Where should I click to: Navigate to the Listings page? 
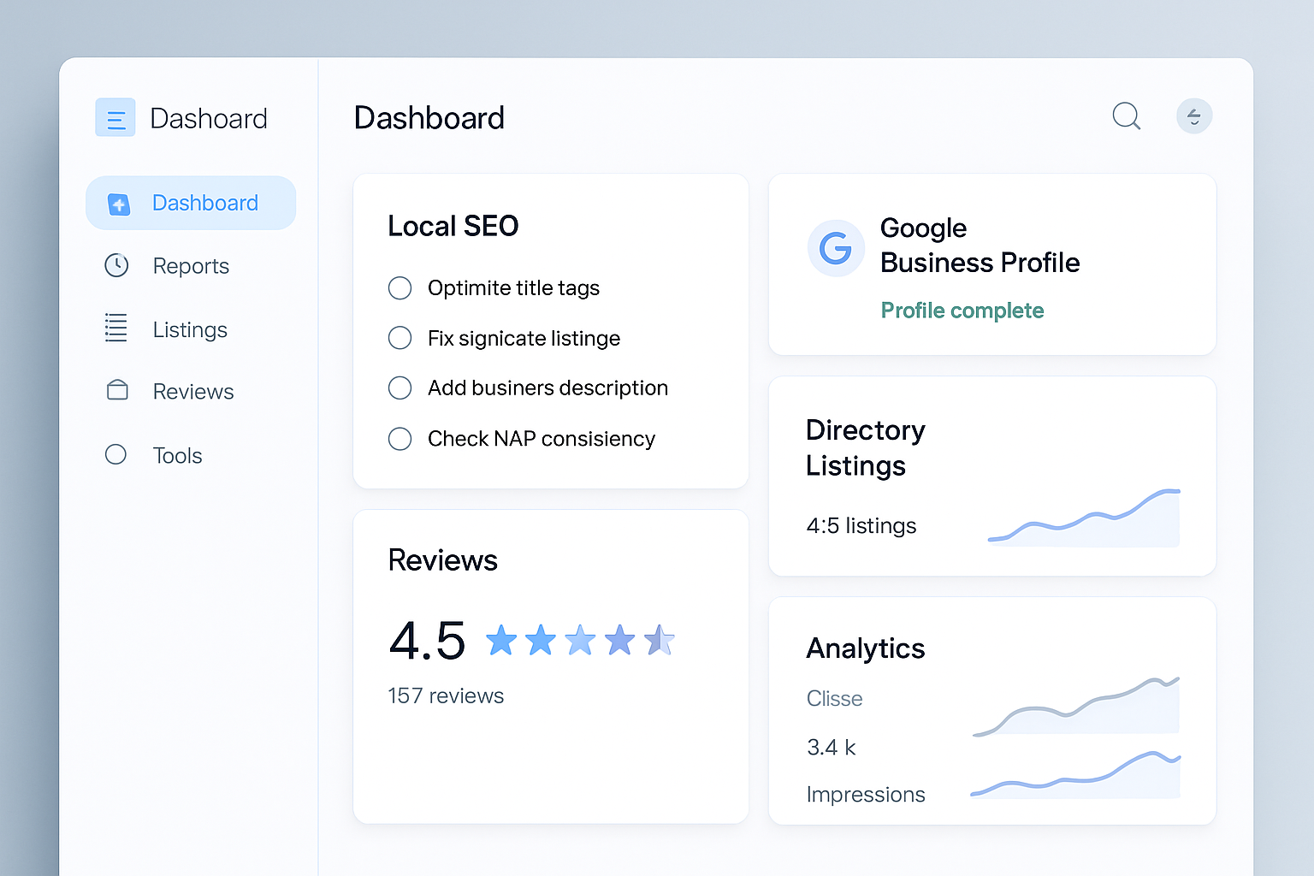pos(189,328)
